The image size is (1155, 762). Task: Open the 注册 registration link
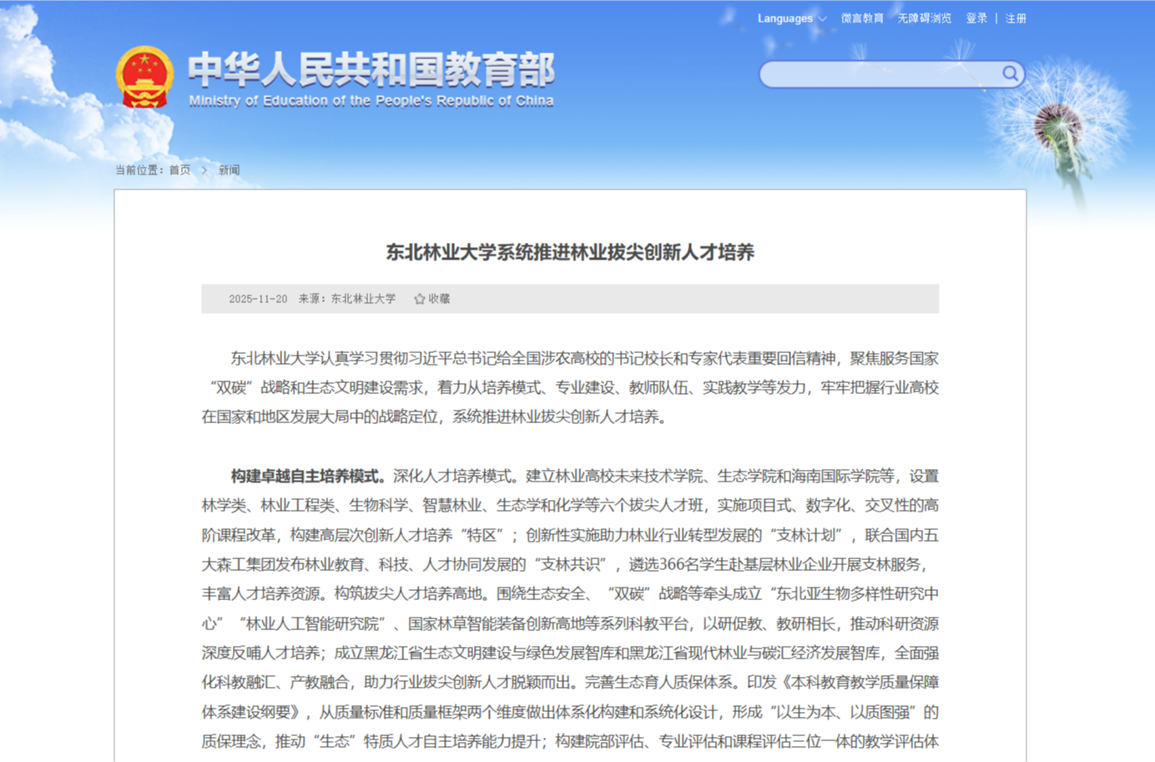point(1016,18)
